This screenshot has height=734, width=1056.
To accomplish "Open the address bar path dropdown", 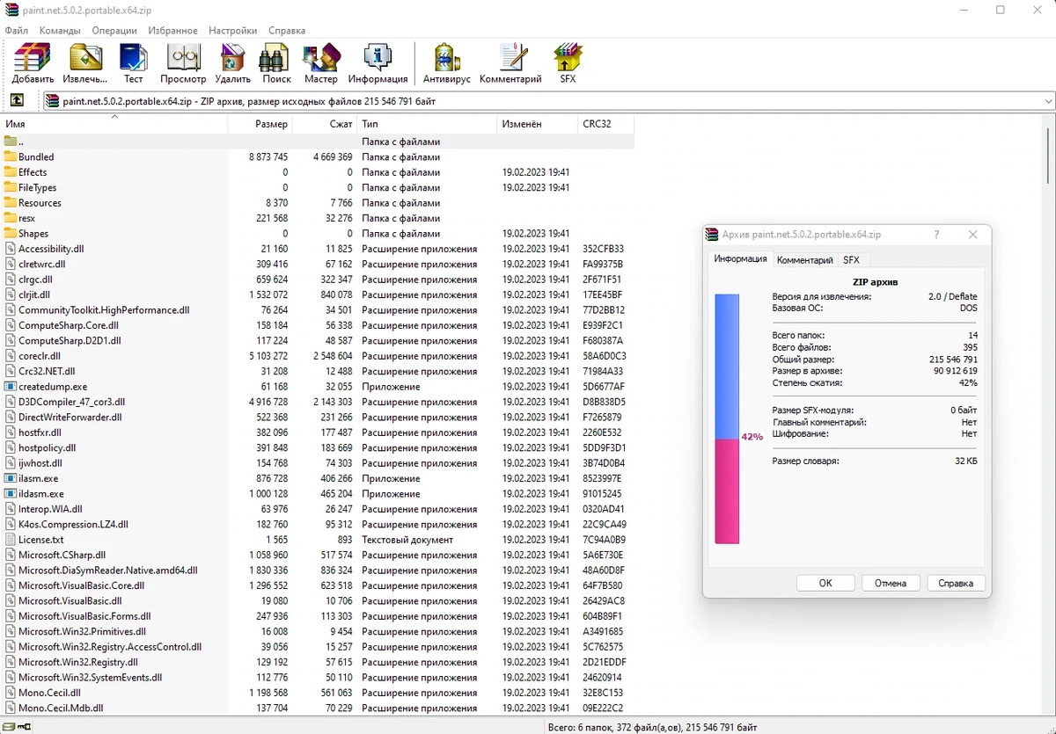I will 1047,101.
